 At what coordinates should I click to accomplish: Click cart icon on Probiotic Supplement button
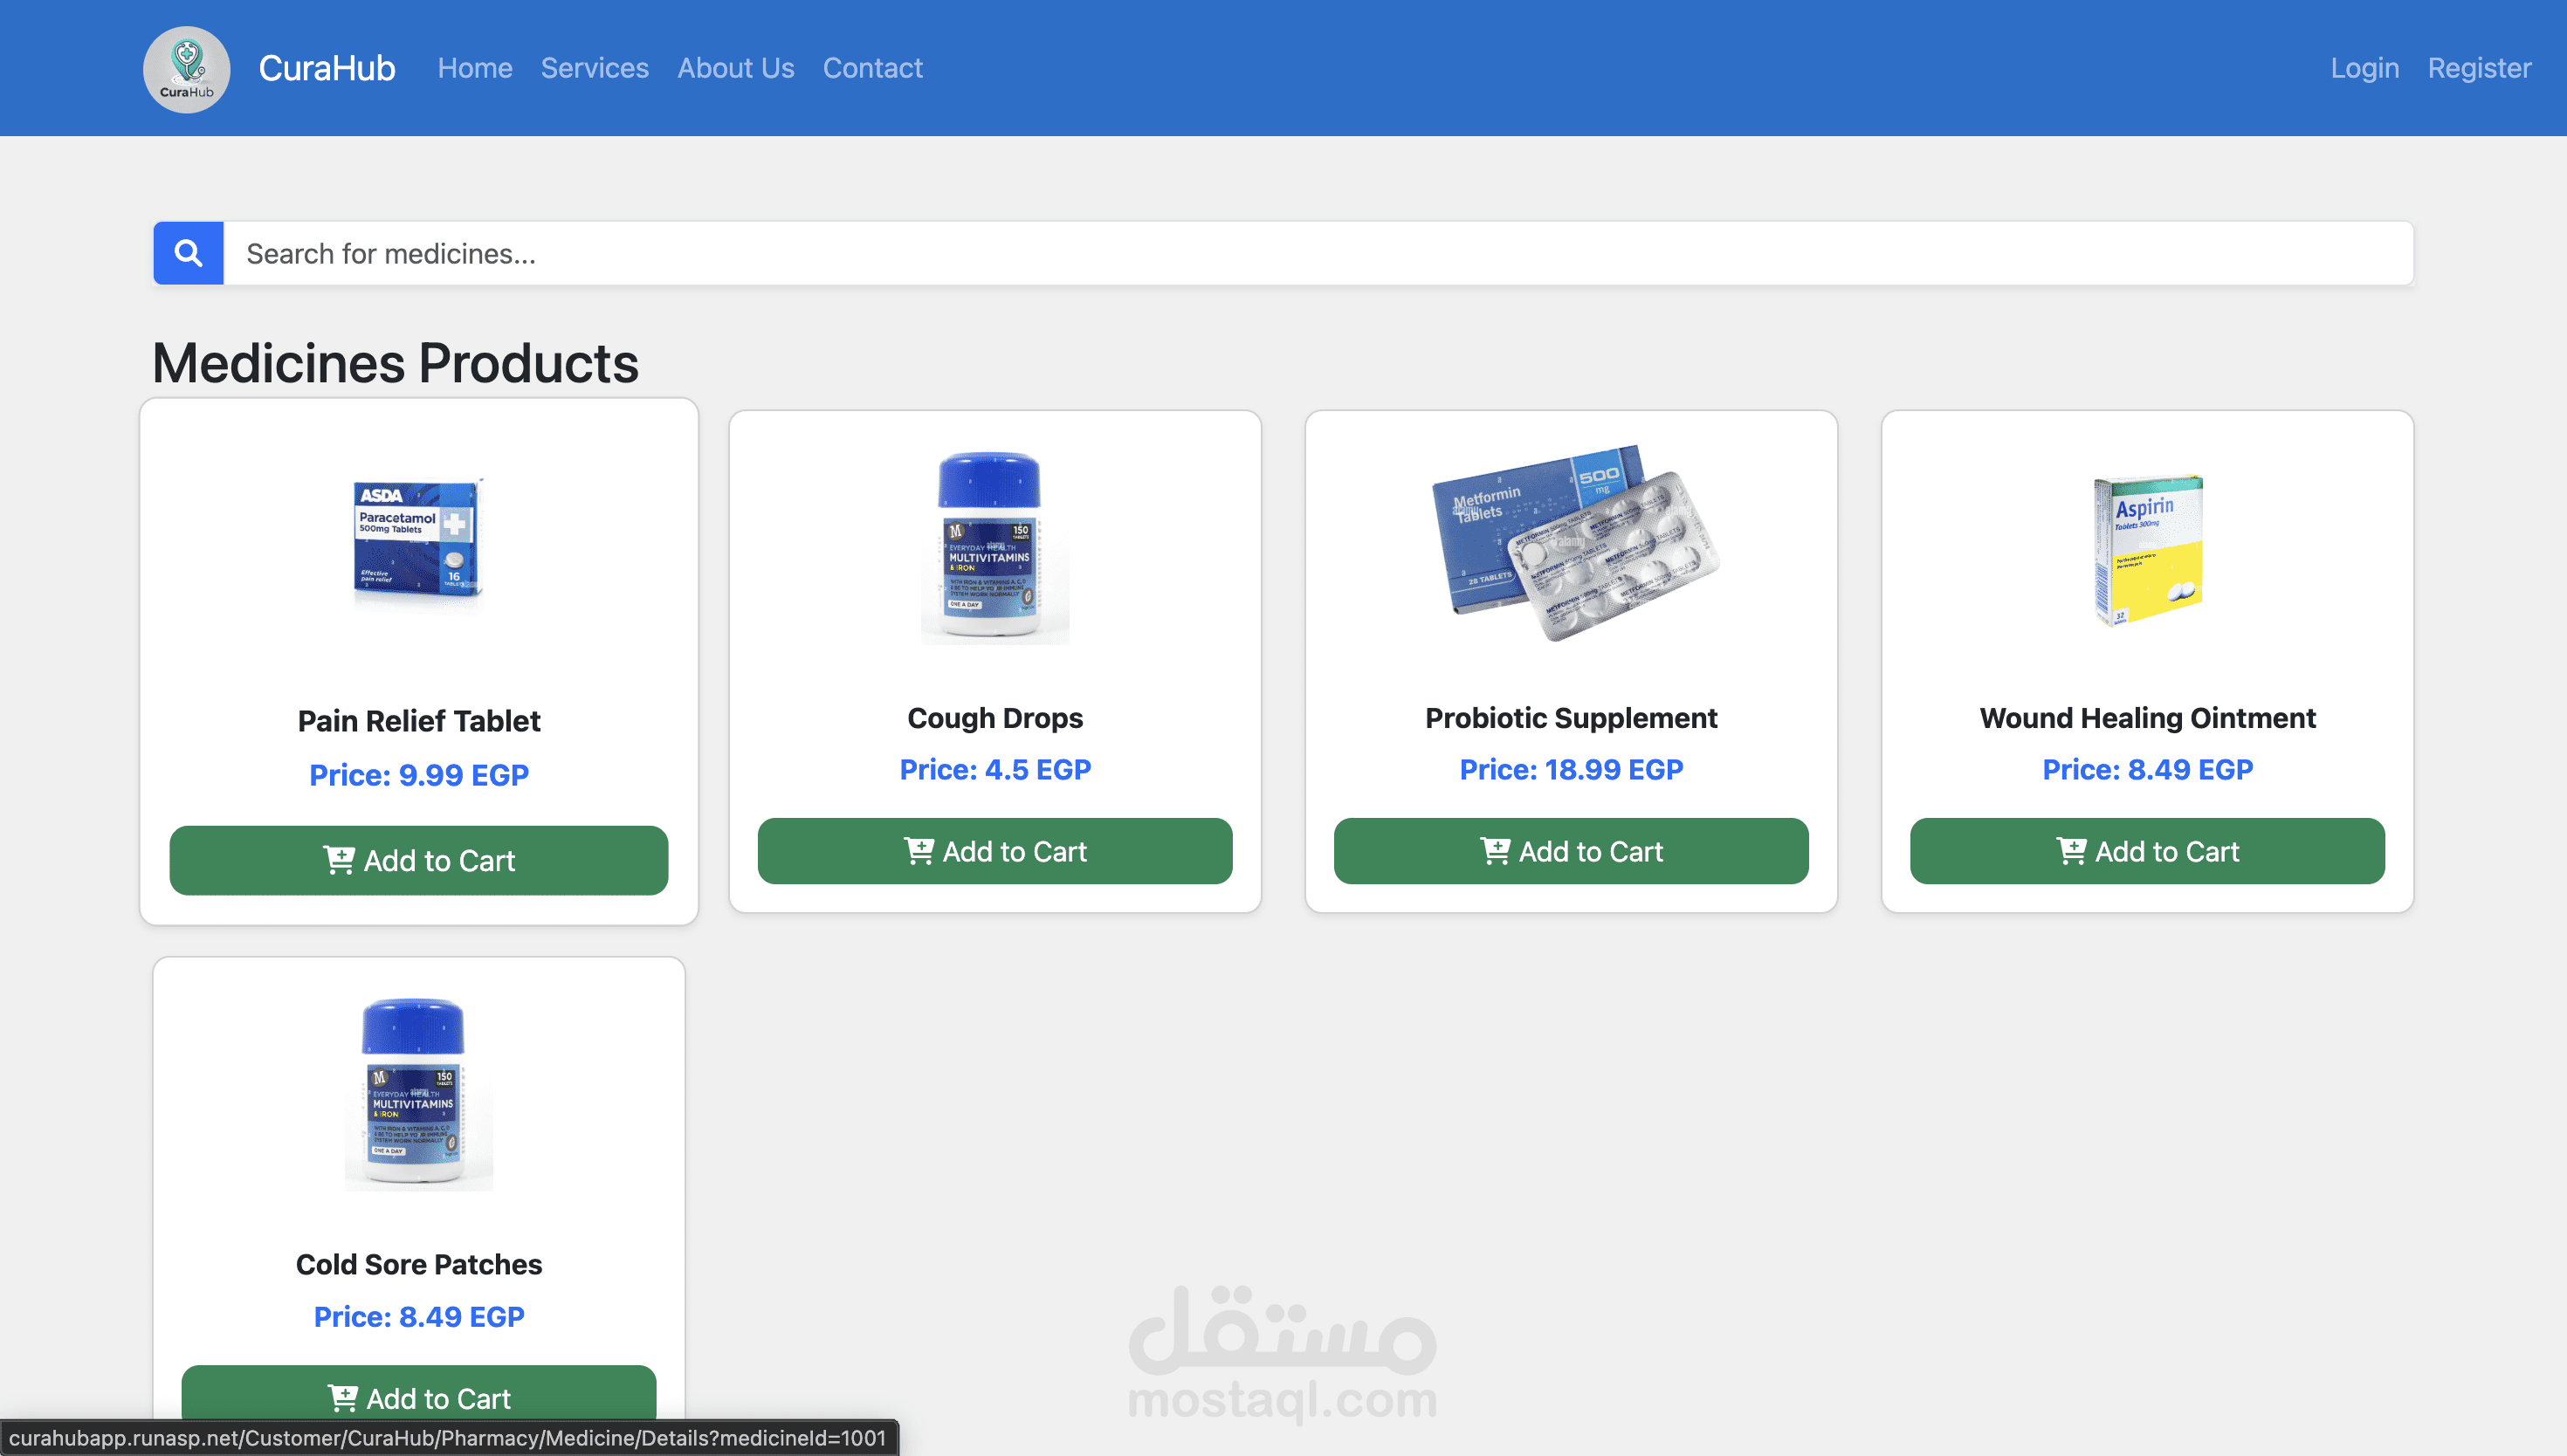[x=1494, y=851]
